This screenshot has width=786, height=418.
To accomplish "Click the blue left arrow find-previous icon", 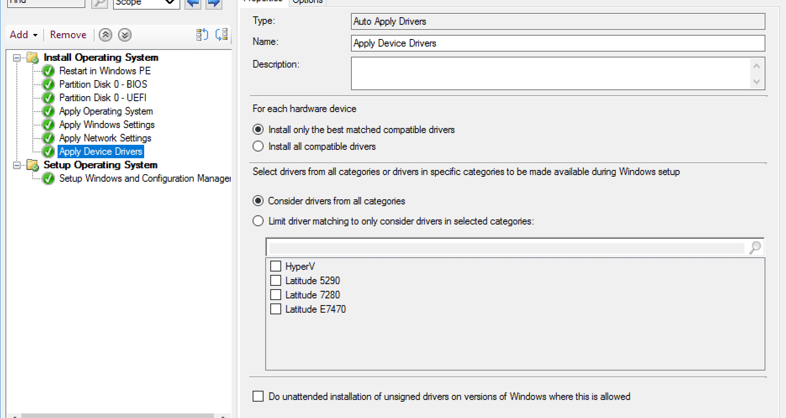I will [193, 3].
